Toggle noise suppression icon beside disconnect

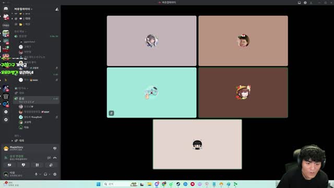pyautogui.click(x=49, y=158)
